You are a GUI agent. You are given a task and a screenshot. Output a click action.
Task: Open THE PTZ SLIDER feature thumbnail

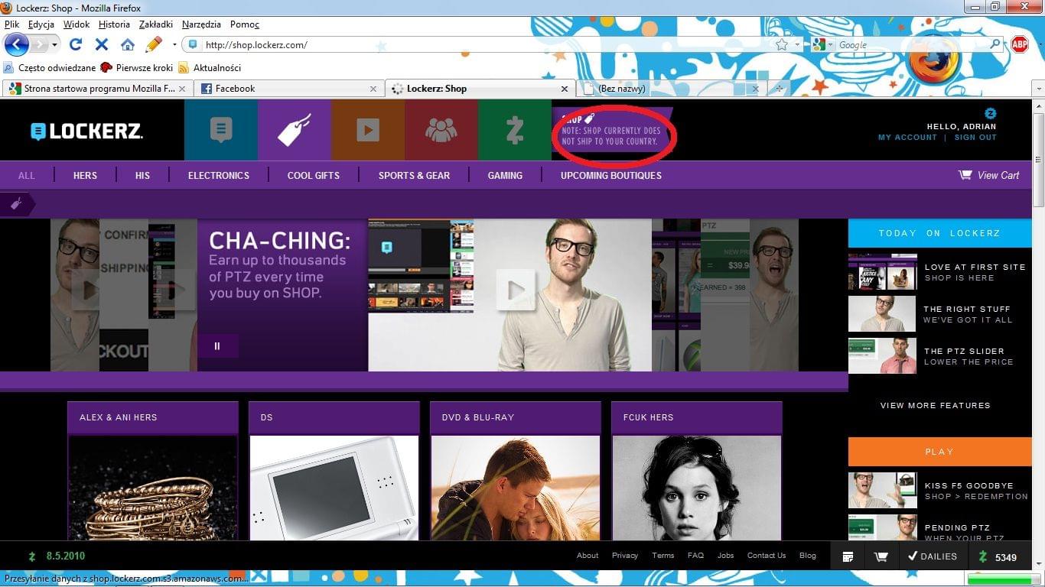click(x=882, y=355)
